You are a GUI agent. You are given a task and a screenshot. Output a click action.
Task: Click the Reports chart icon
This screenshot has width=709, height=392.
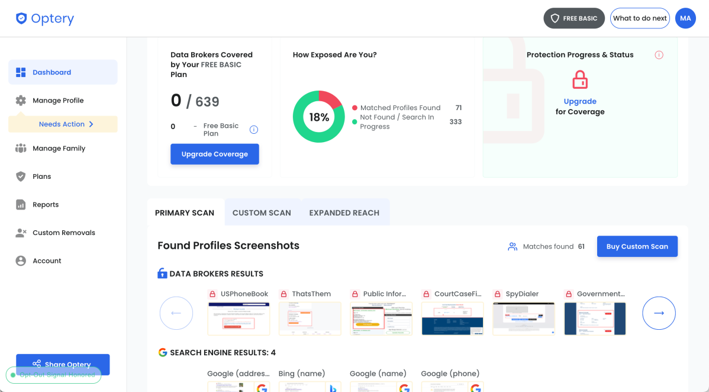click(21, 205)
